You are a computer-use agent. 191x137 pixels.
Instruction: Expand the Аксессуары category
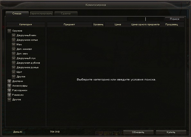(x=9, y=86)
